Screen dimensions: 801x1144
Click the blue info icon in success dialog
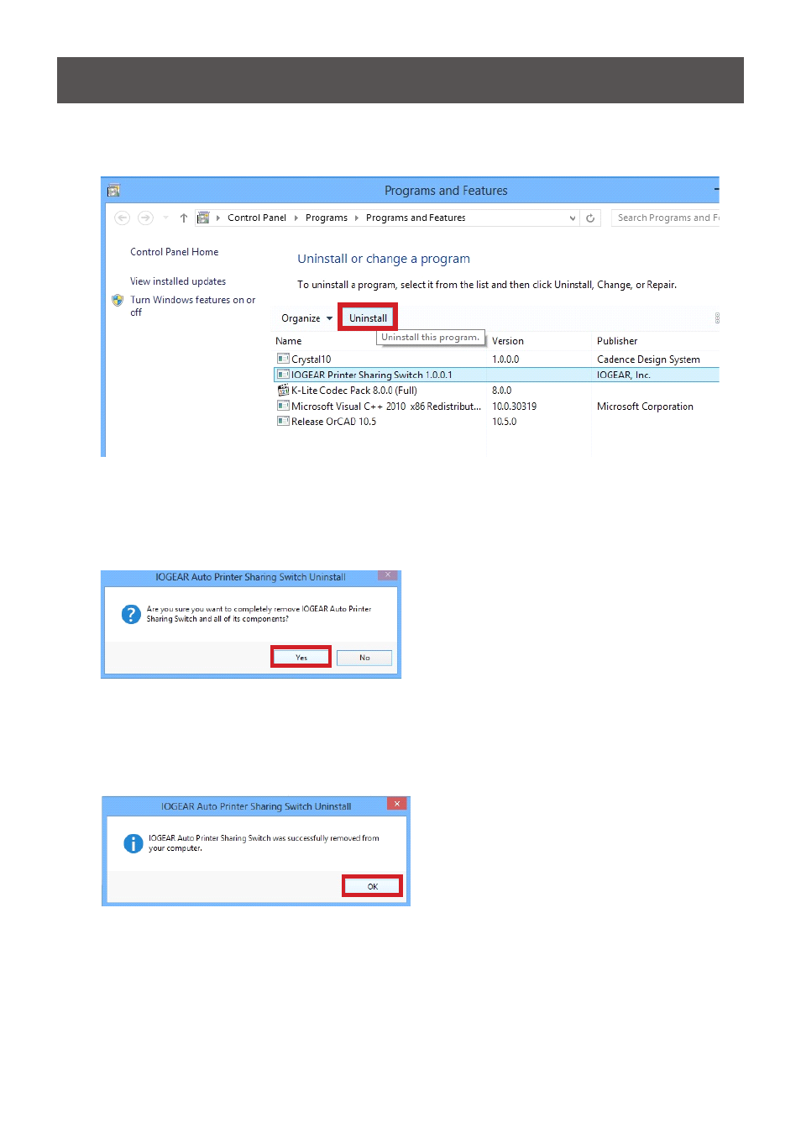(x=133, y=843)
